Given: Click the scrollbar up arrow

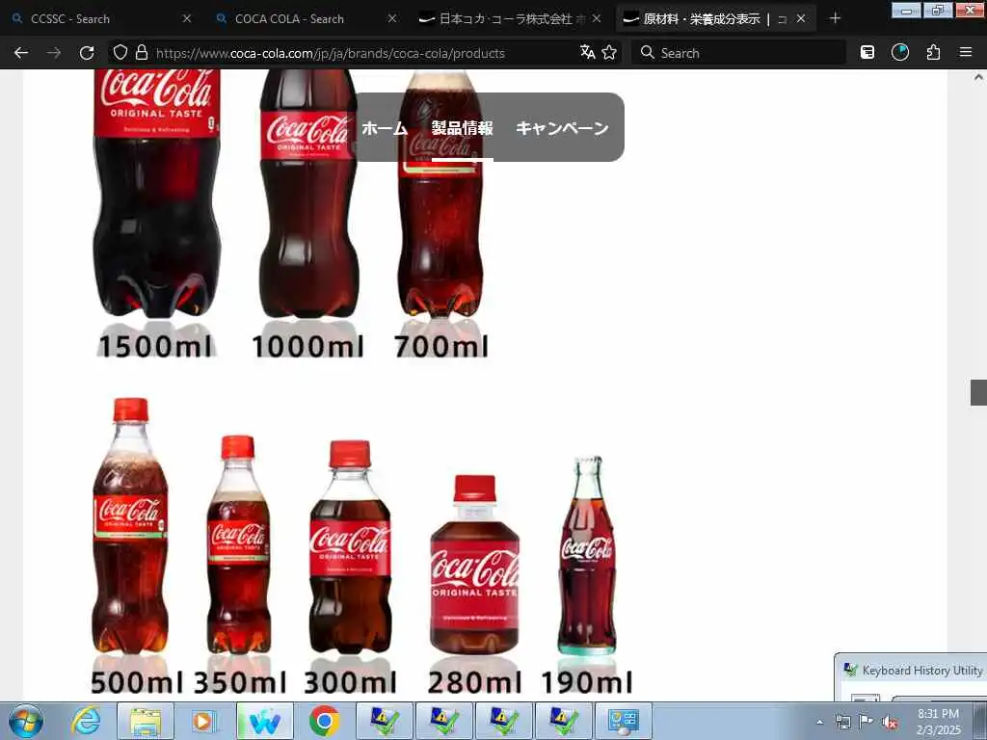Looking at the screenshot, I should [978, 78].
